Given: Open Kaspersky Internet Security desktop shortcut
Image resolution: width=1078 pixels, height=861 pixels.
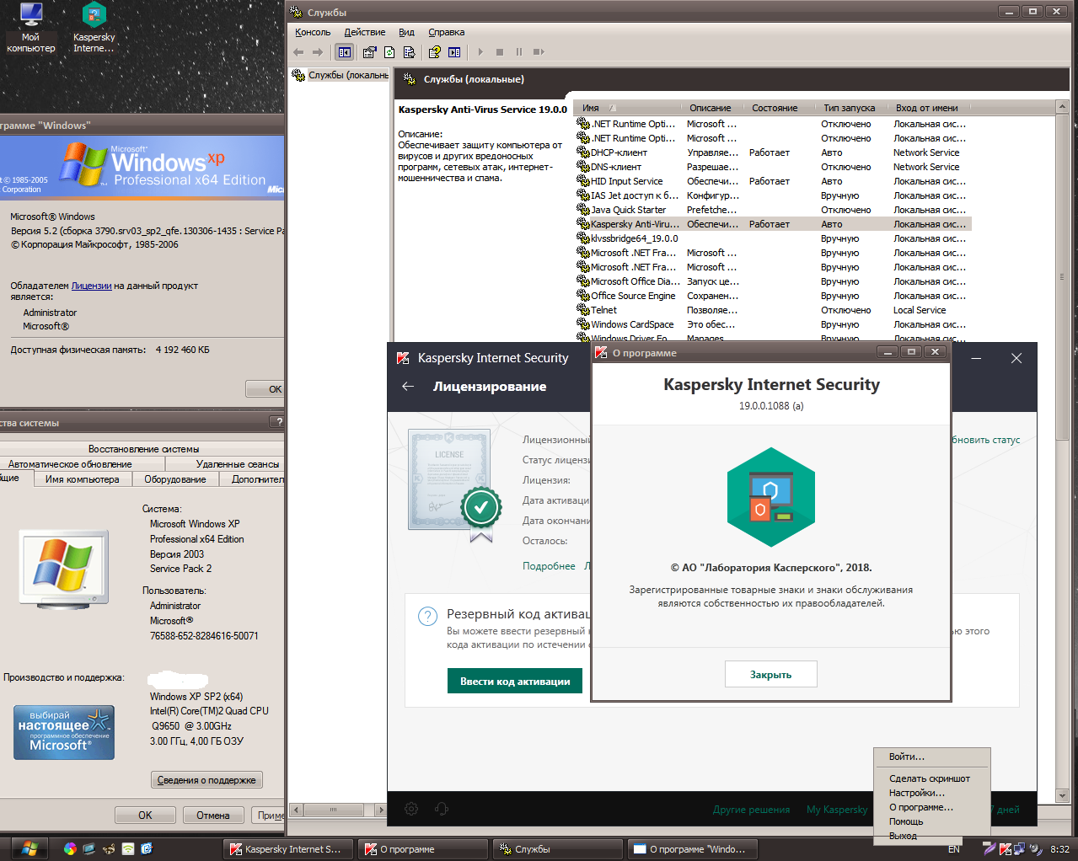Looking at the screenshot, I should coord(94,27).
